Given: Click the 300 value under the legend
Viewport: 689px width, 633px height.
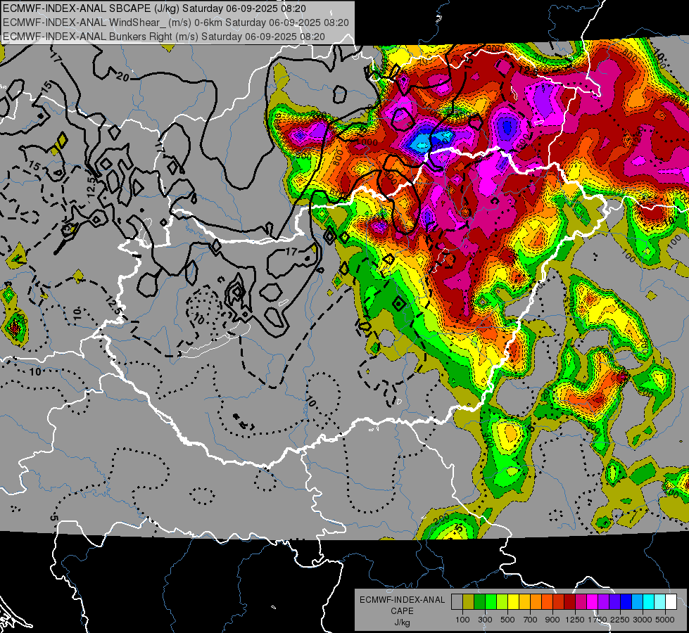Looking at the screenshot, I should (x=485, y=620).
